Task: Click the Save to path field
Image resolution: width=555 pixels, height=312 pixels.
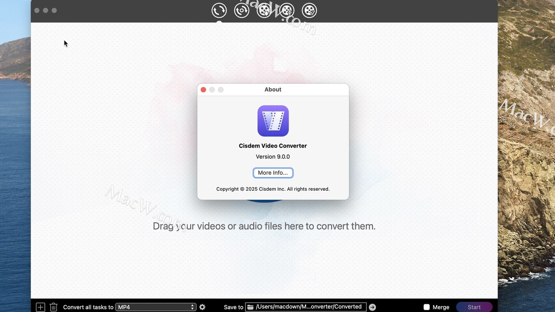Action: (x=306, y=307)
